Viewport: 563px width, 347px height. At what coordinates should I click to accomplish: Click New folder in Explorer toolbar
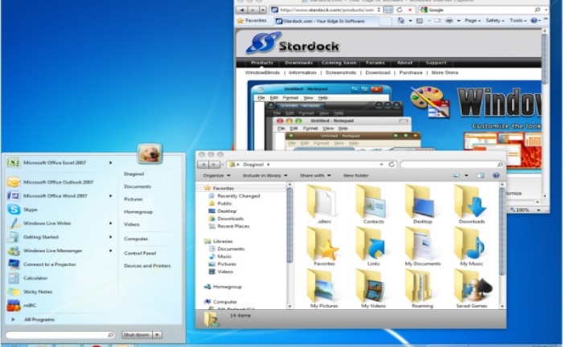pyautogui.click(x=355, y=176)
